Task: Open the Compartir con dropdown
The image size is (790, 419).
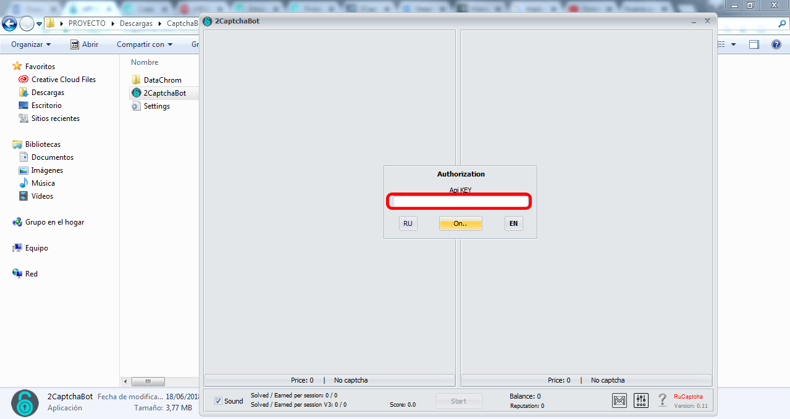Action: click(x=145, y=44)
